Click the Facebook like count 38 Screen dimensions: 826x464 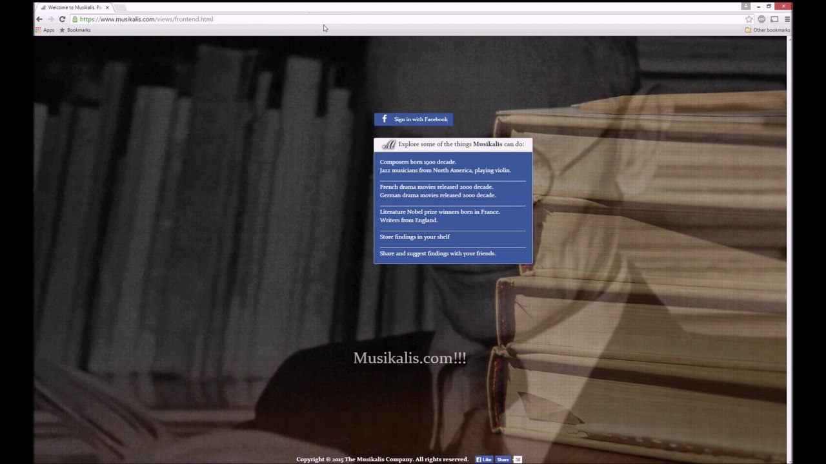coord(518,459)
